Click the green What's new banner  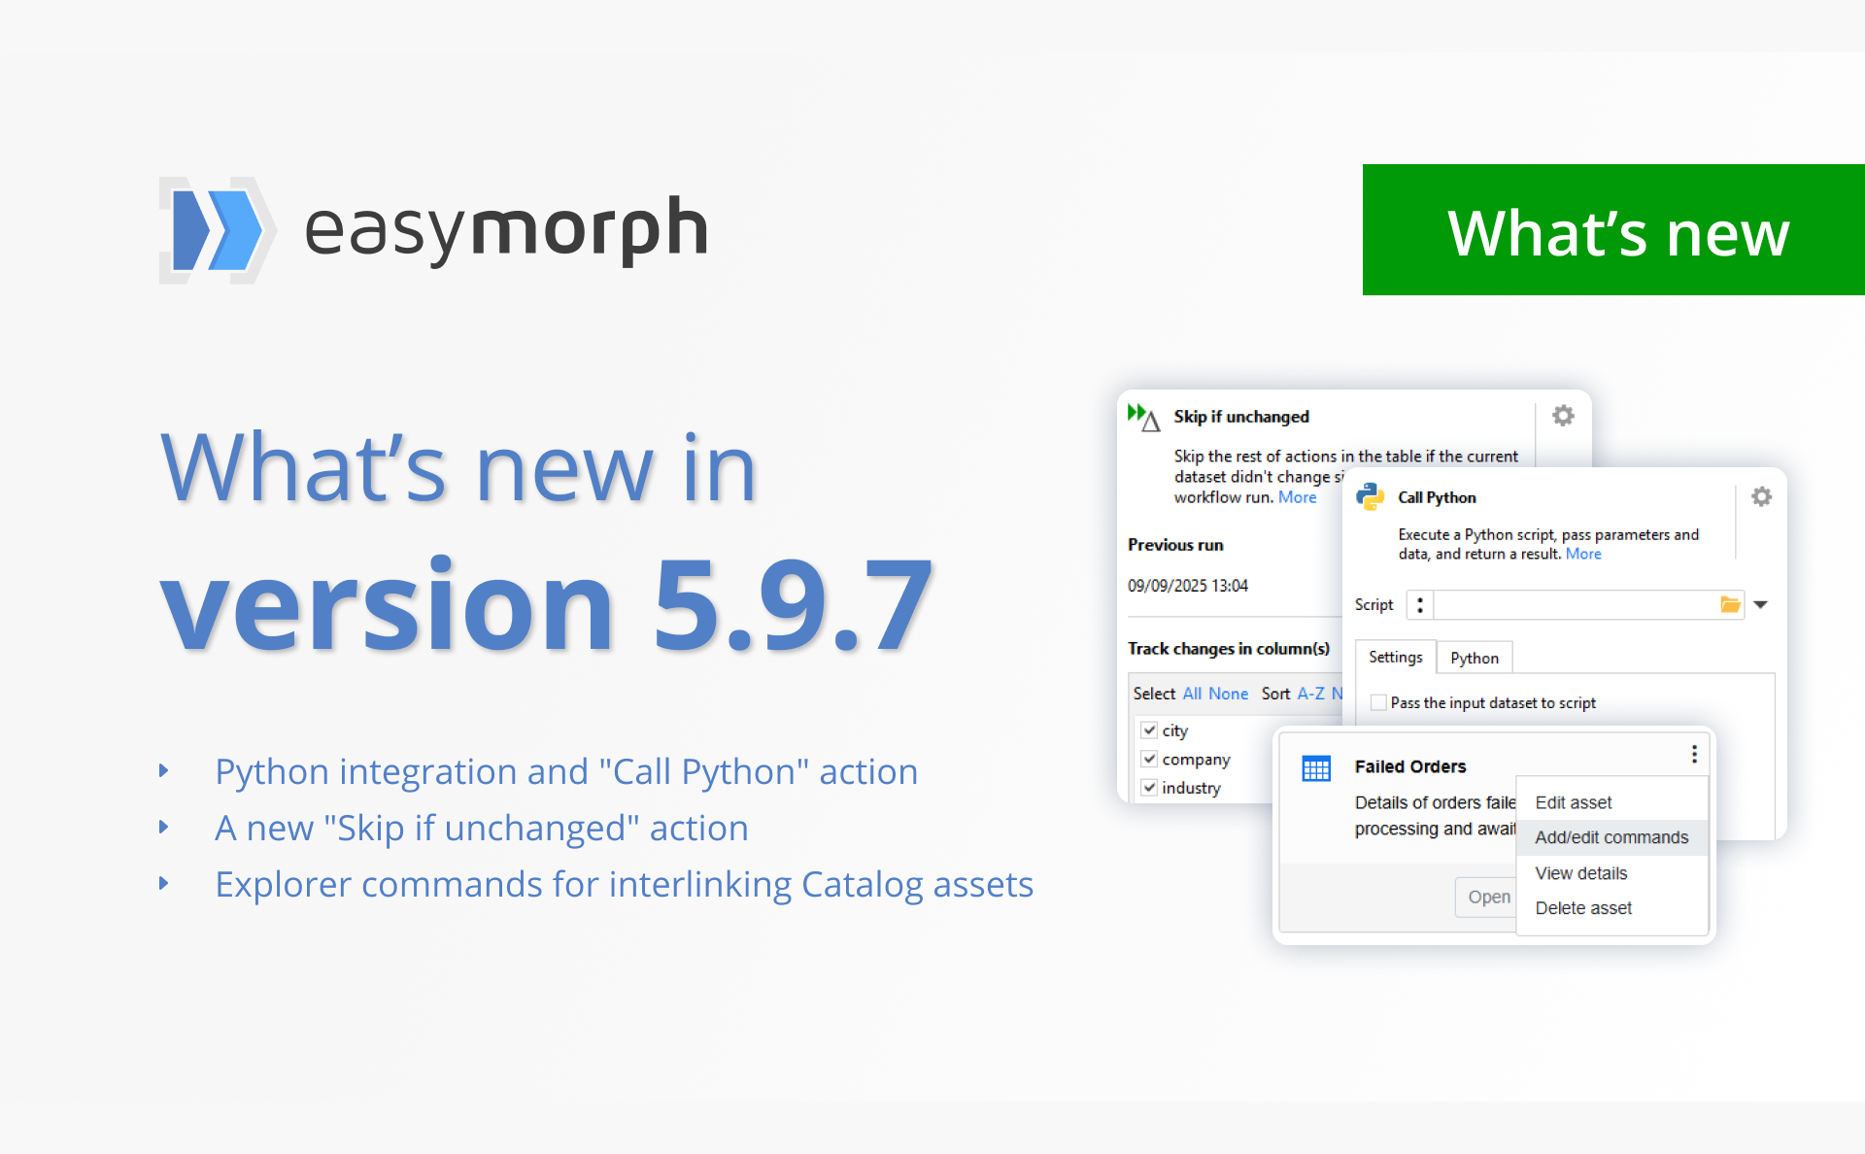click(1613, 230)
